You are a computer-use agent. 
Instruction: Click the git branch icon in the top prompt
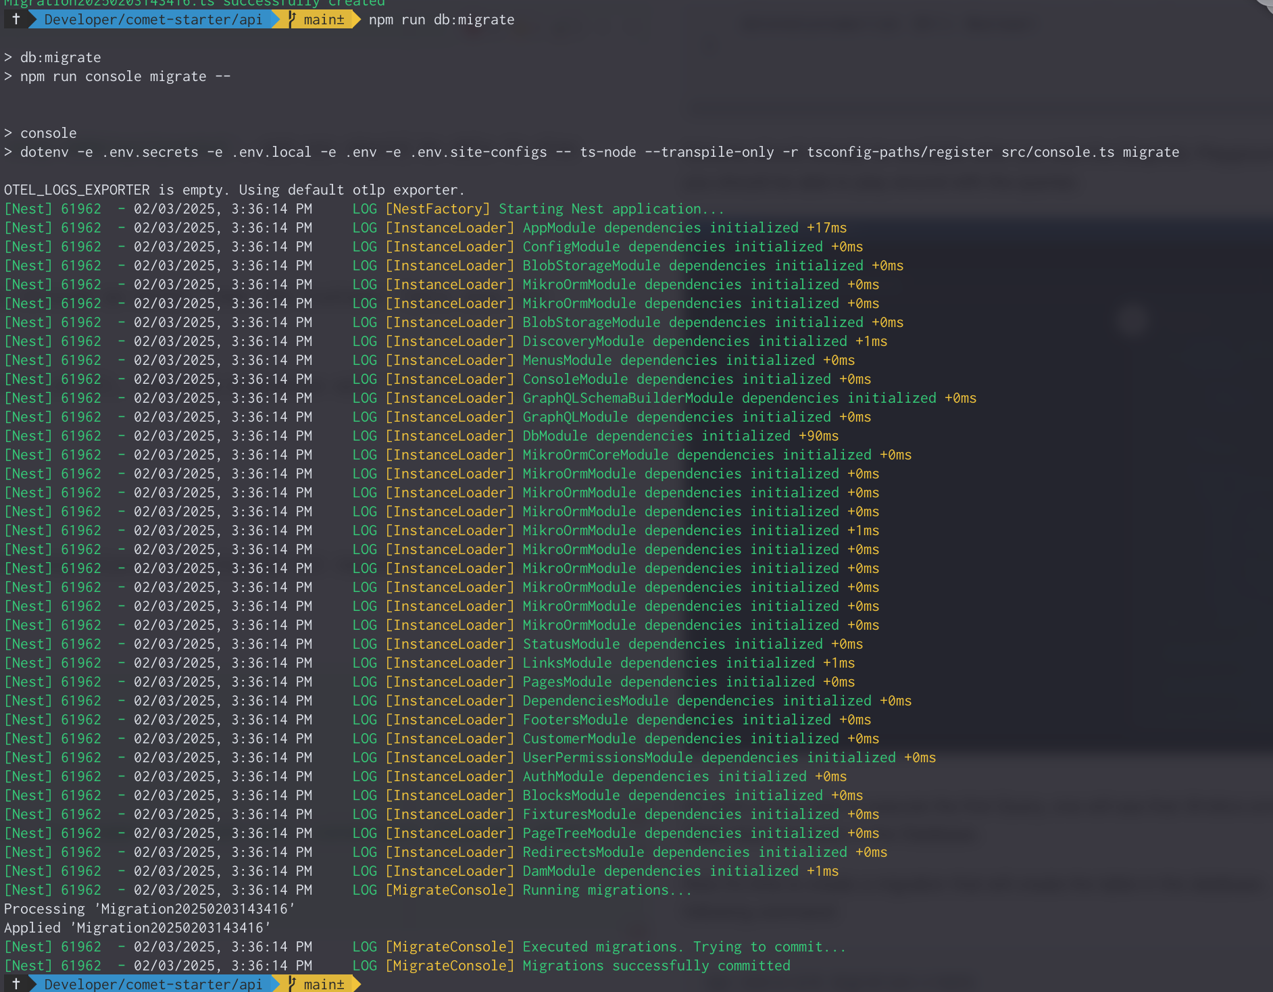tap(293, 20)
